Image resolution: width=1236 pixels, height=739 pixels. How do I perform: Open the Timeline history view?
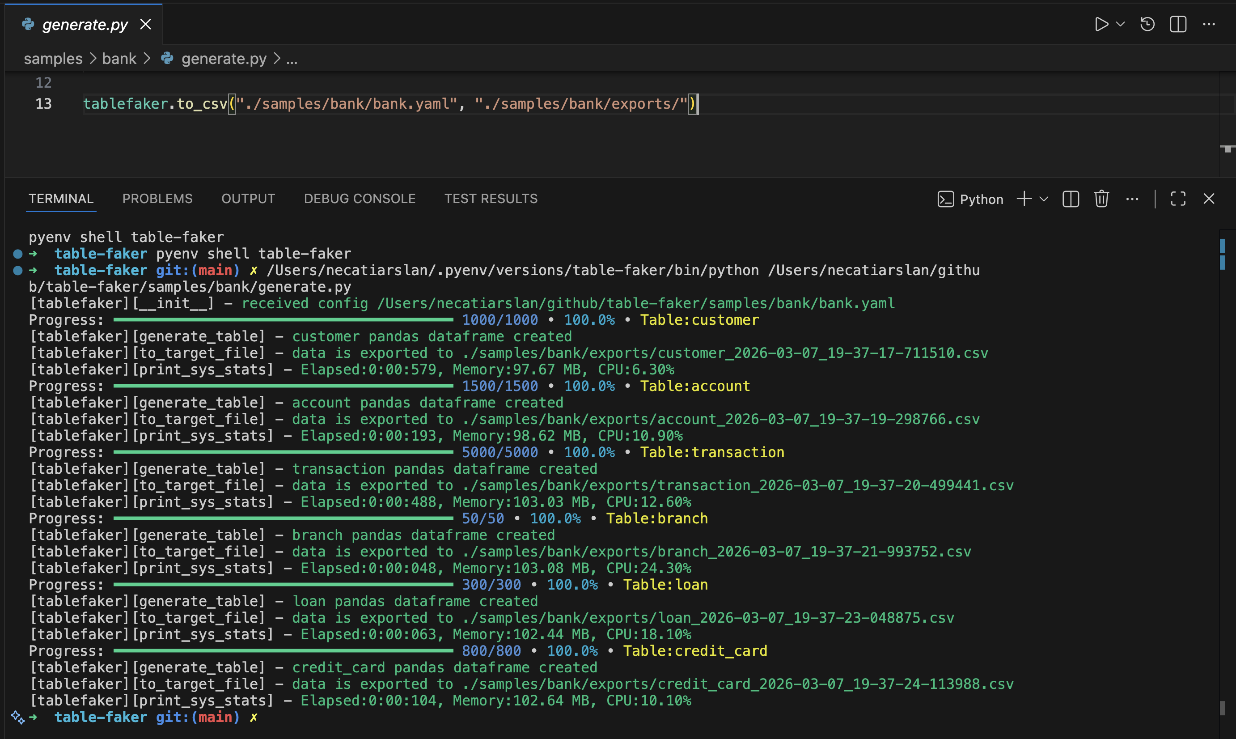[x=1147, y=23]
